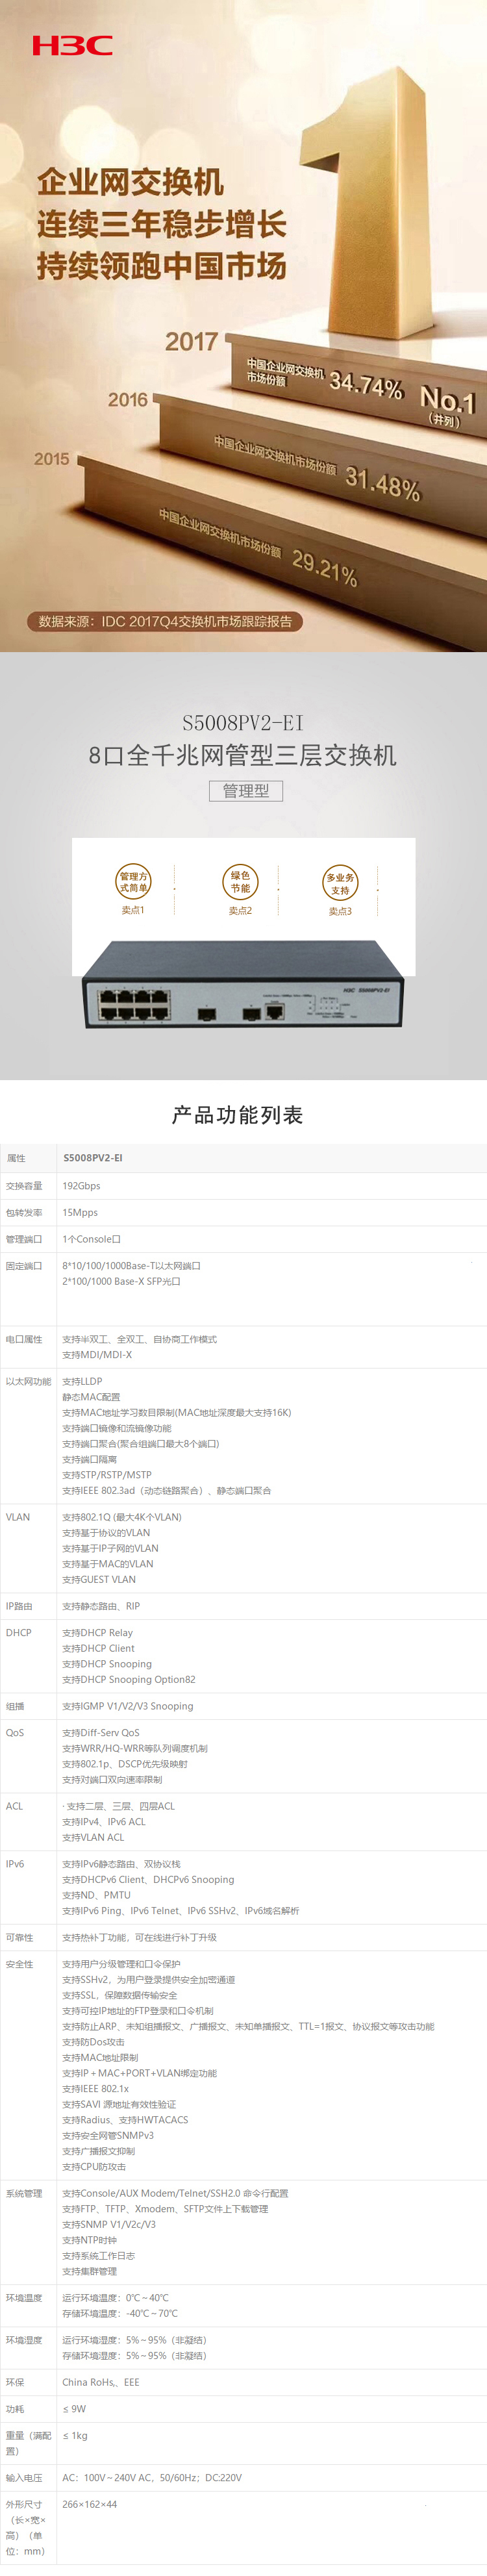Image resolution: width=487 pixels, height=2576 pixels.
Task: Click the 支持Diff-Serv QoS line
Action: click(x=101, y=1732)
